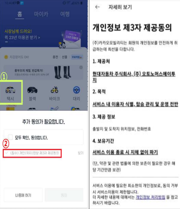The height and width of the screenshot is (209, 180).
Task: Click the envelope coupon illustration
Action: [x=72, y=39]
